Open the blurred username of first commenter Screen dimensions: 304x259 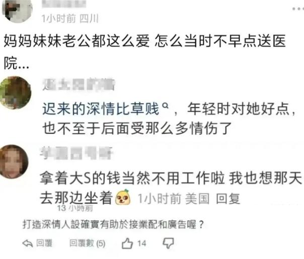(64, 4)
